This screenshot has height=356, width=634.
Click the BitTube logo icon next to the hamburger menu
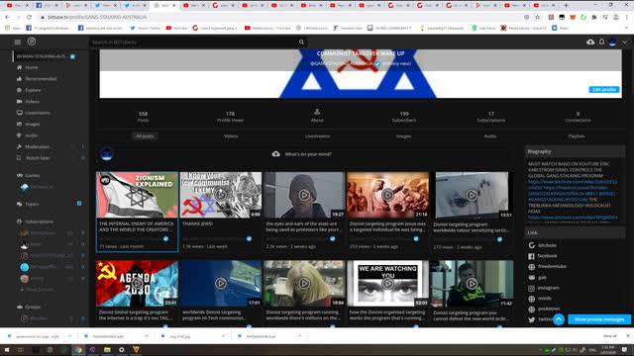(x=32, y=42)
